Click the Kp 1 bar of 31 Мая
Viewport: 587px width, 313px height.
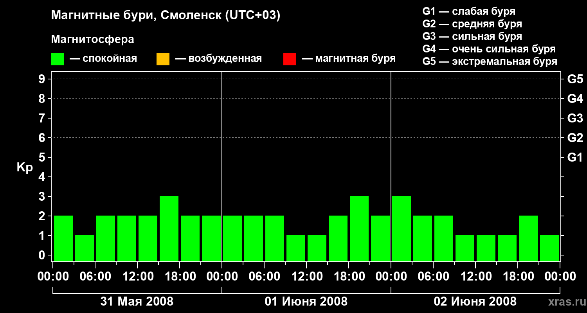point(85,248)
